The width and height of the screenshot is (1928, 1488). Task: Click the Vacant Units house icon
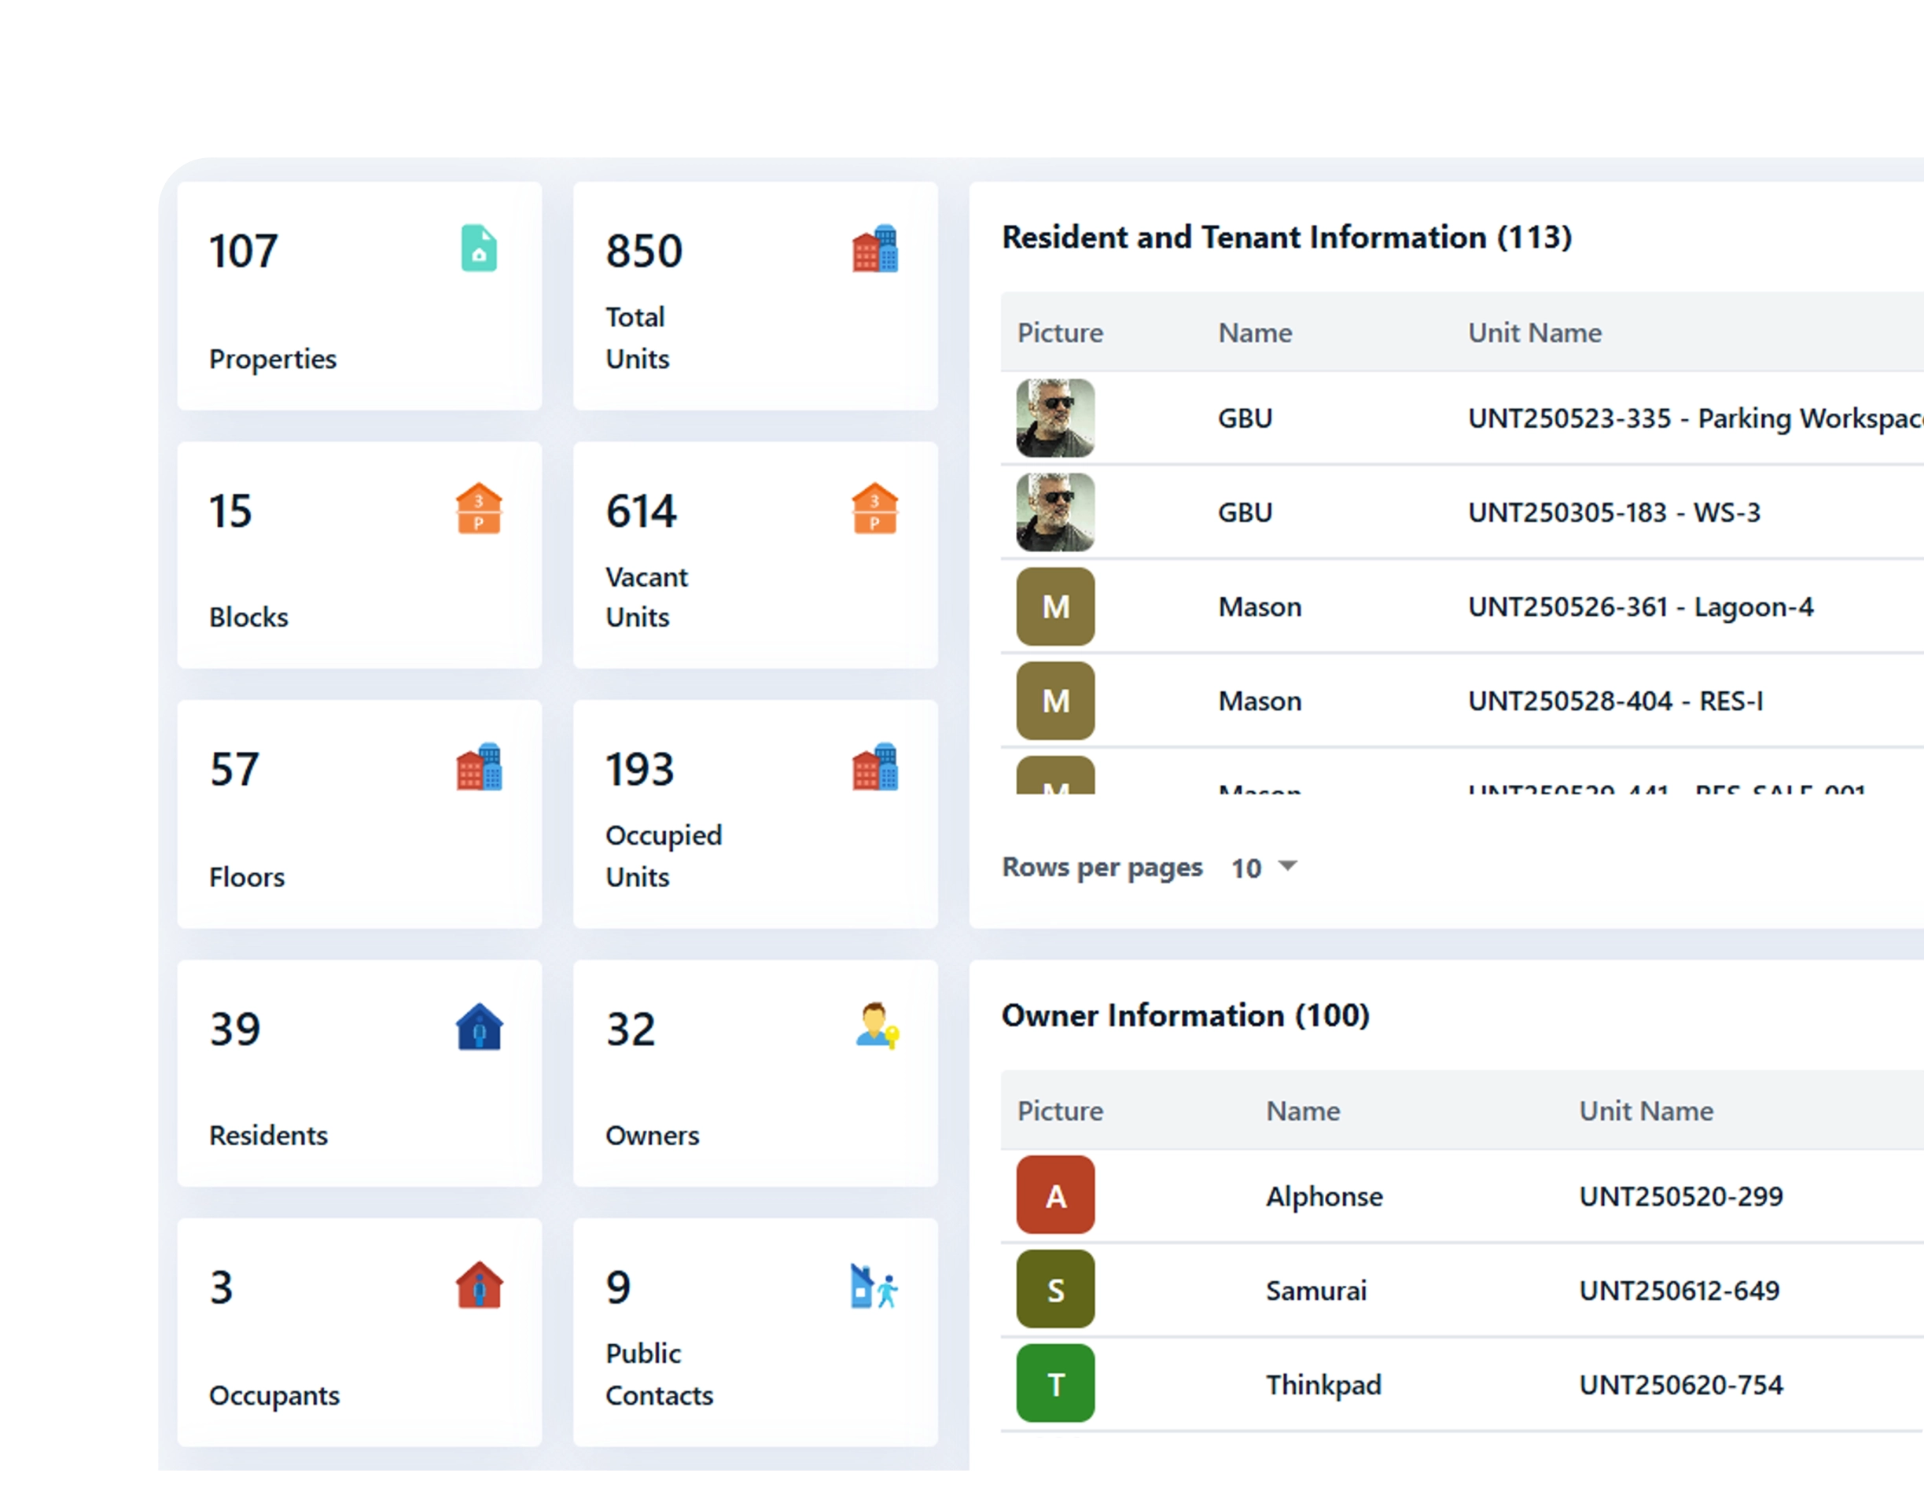pos(875,508)
